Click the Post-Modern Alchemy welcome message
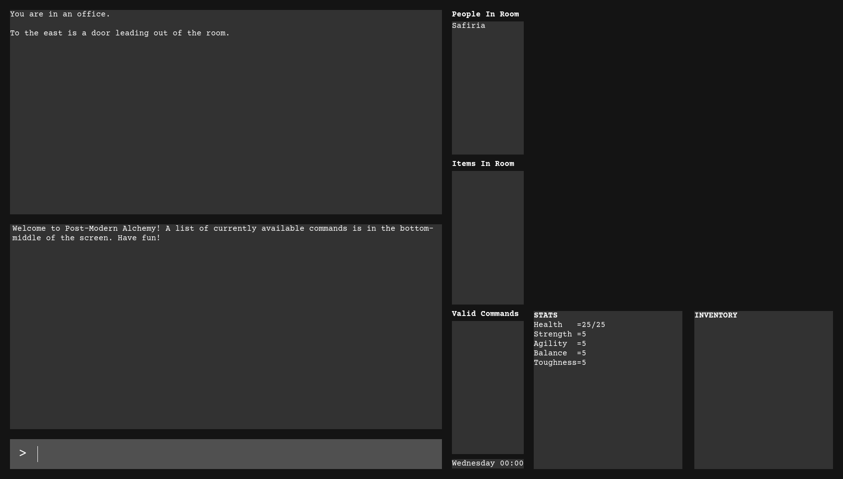The image size is (843, 479). coord(222,233)
